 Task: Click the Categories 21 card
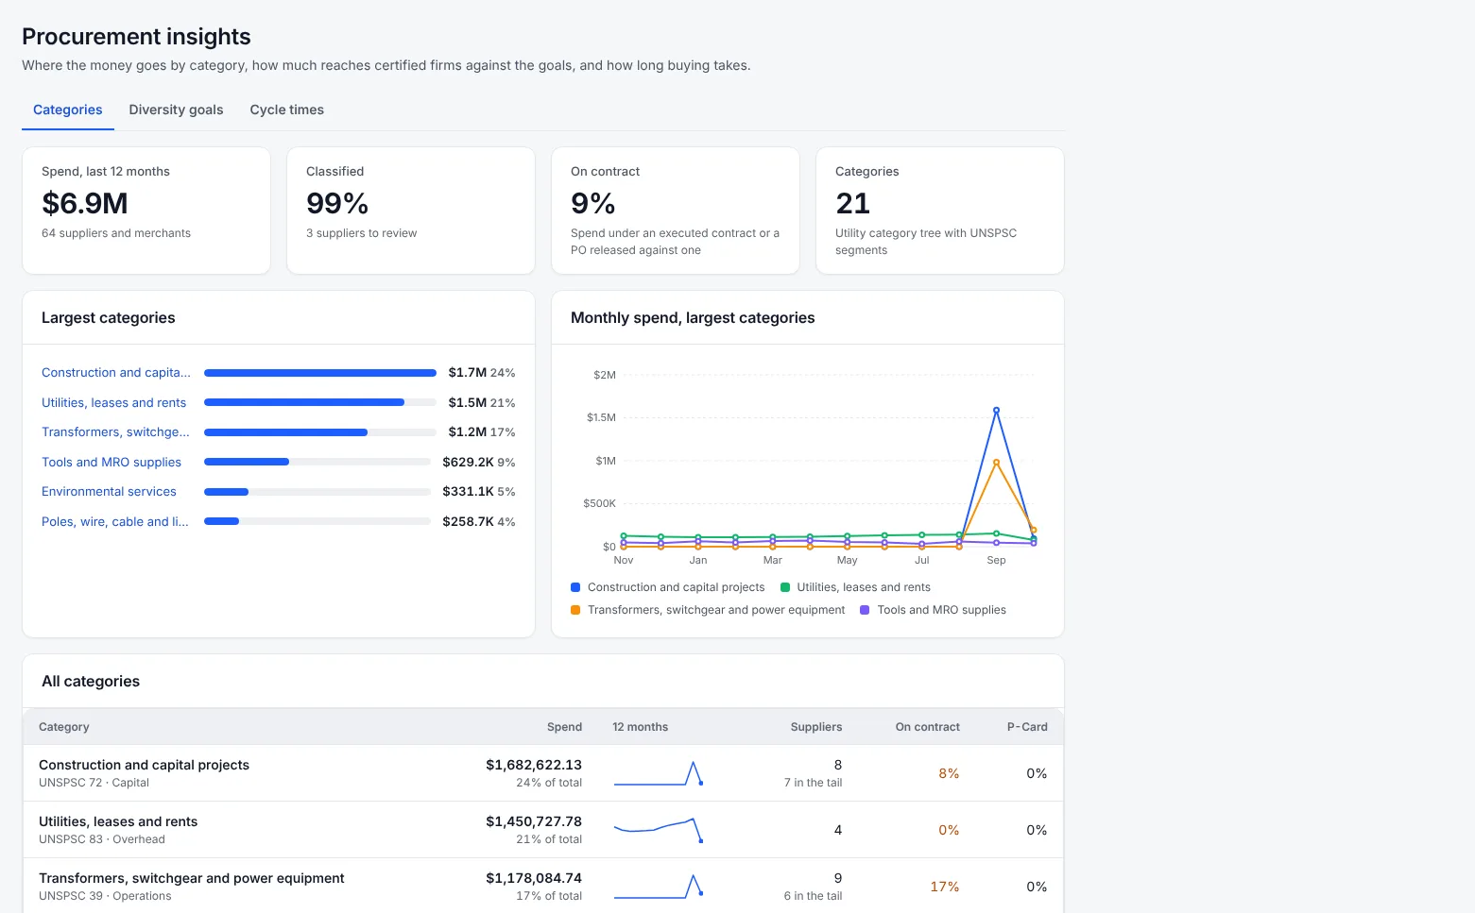coord(940,211)
